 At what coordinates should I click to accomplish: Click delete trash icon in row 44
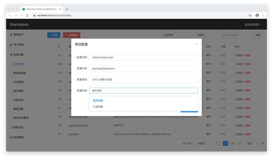[x=244, y=81]
